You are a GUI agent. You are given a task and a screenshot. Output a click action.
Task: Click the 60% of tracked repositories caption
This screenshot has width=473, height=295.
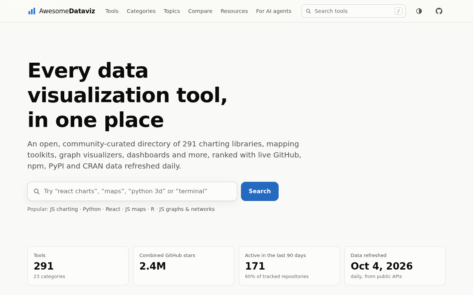277,277
